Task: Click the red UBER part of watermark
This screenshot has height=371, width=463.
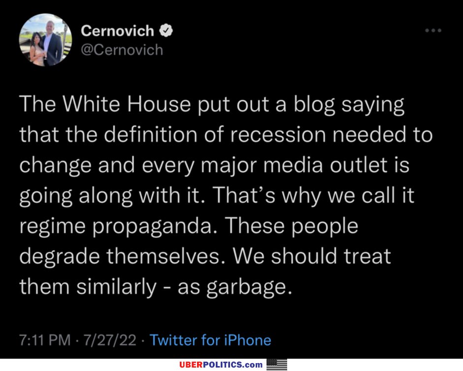Action: click(191, 365)
